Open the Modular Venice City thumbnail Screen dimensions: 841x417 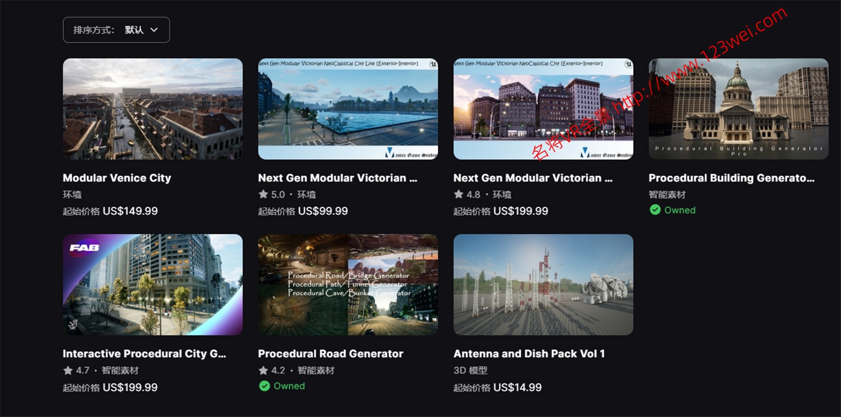tap(153, 109)
